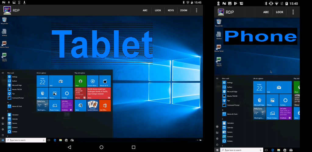Click the tablet taskbar search box

26,140
